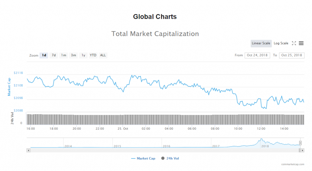Click the To date field
This screenshot has width=312, height=171.
(x=292, y=55)
